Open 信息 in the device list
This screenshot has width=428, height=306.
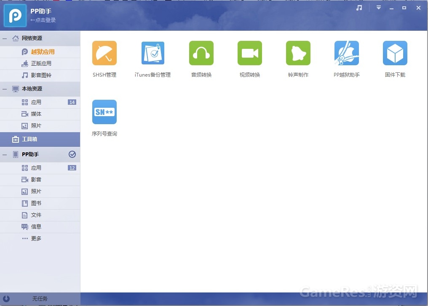[40, 226]
